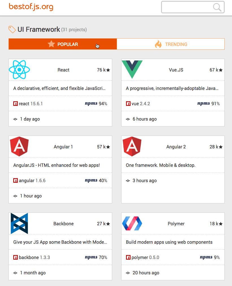Open the Angular 2 project title

(176, 147)
